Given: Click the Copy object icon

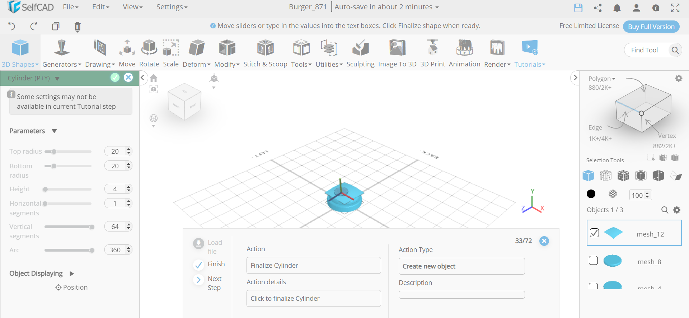Looking at the screenshot, I should coord(56,26).
